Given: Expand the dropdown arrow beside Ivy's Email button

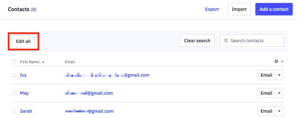Looking at the screenshot, I should coord(279,75).
